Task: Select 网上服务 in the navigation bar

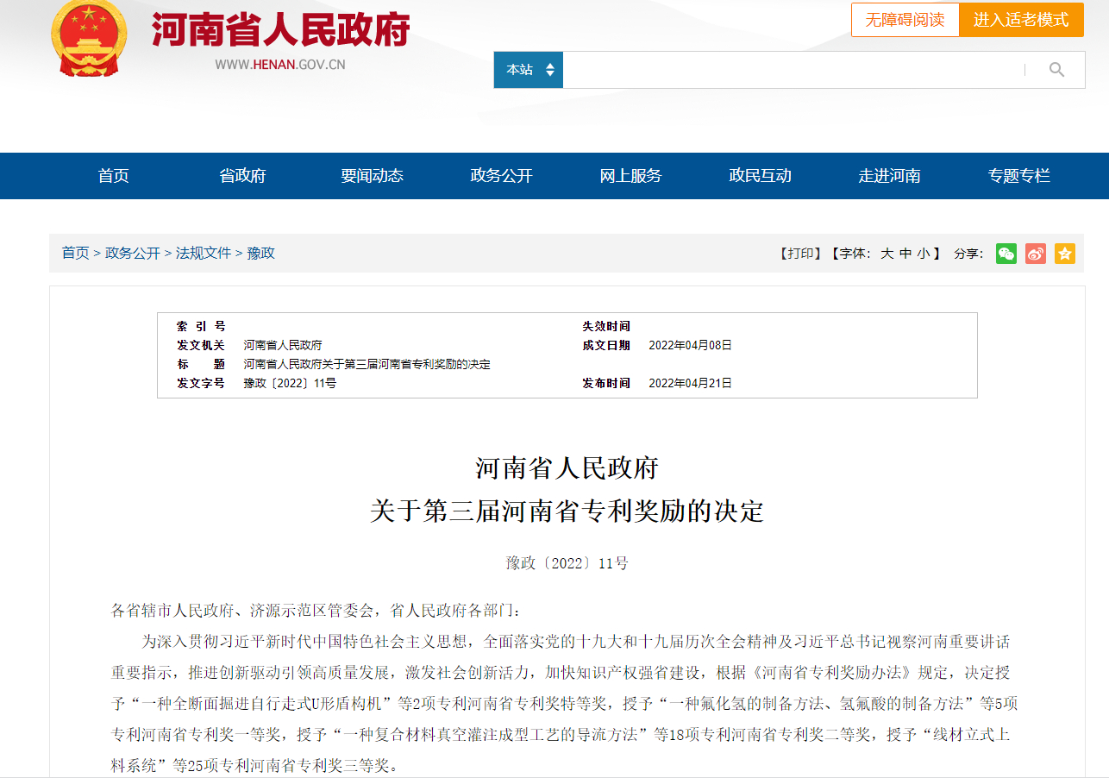Action: [x=630, y=176]
